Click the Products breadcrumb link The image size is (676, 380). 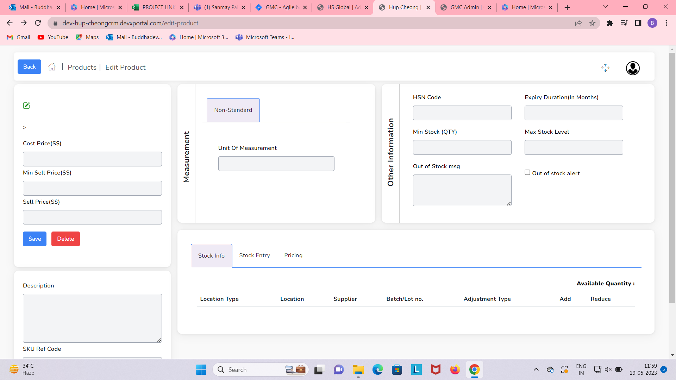(82, 67)
